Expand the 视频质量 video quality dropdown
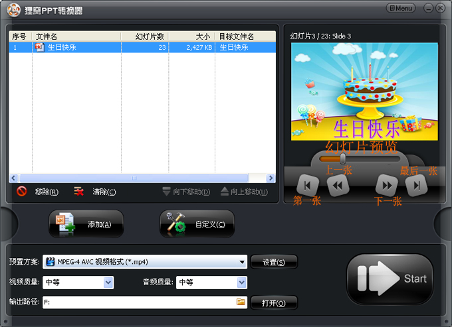This screenshot has width=452, height=327. pyautogui.click(x=108, y=283)
